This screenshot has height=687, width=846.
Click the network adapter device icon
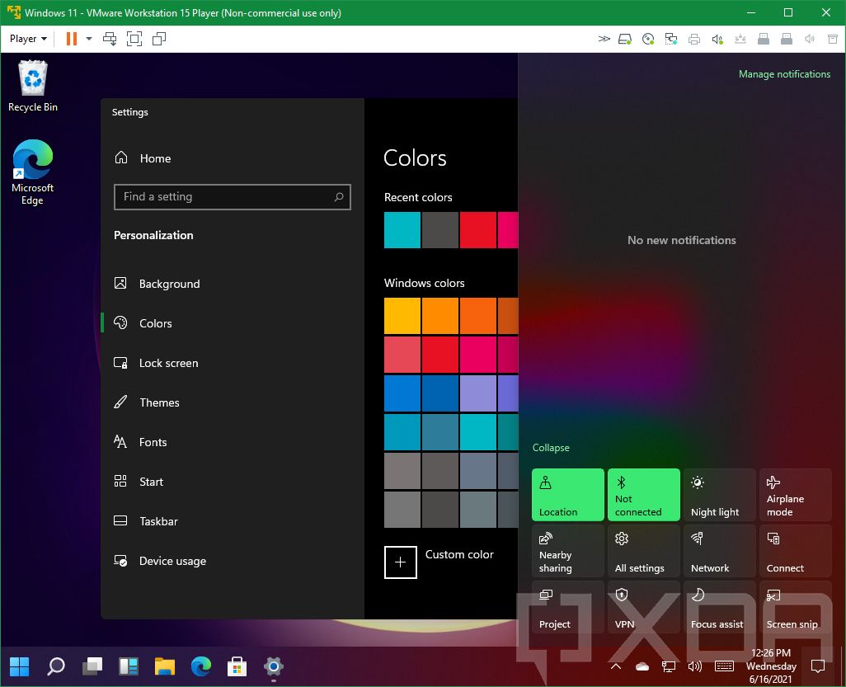(x=670, y=39)
